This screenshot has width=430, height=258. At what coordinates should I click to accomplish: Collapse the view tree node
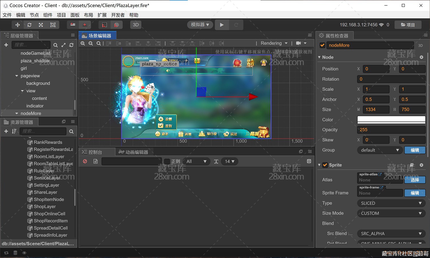tap(22, 91)
